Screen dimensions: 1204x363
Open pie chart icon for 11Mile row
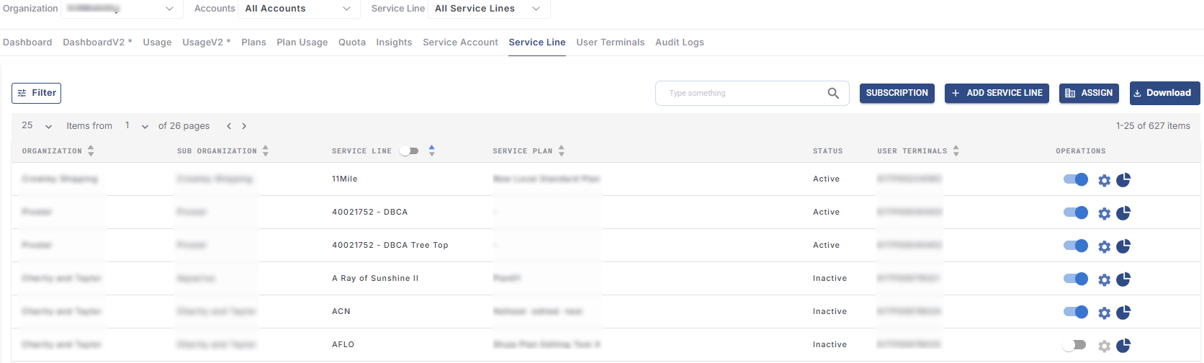(1123, 180)
